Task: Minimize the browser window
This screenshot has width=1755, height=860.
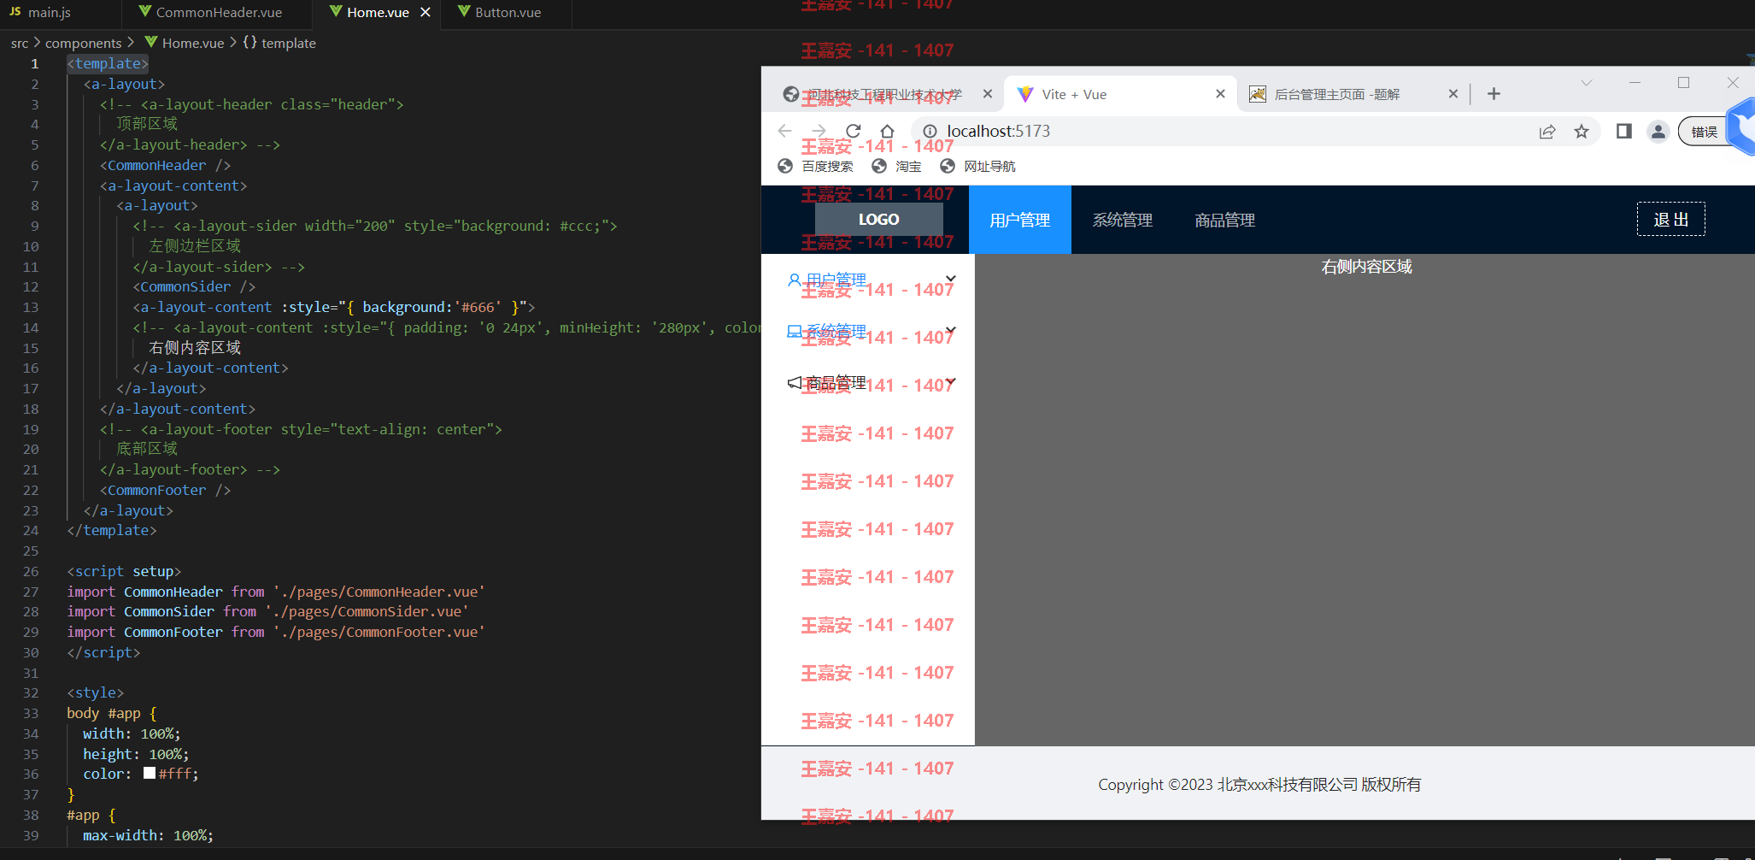Action: 1635,83
